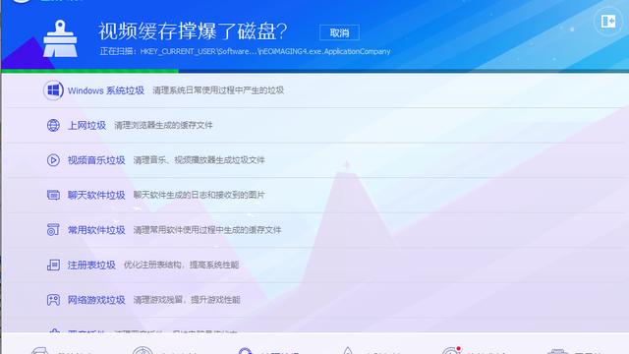Click the registry icon for 注册表垃圾

[53, 265]
